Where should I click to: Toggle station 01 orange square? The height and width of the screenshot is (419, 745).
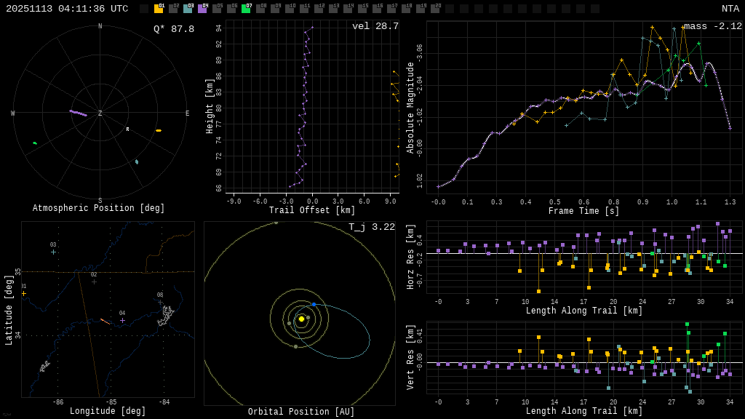tap(159, 9)
